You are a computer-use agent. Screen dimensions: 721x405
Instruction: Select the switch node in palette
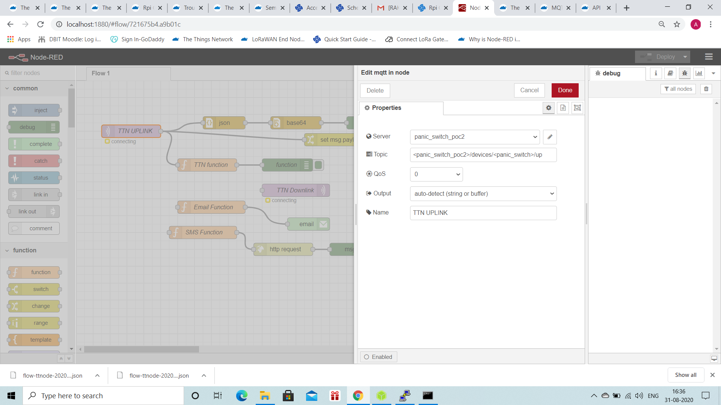pyautogui.click(x=34, y=289)
